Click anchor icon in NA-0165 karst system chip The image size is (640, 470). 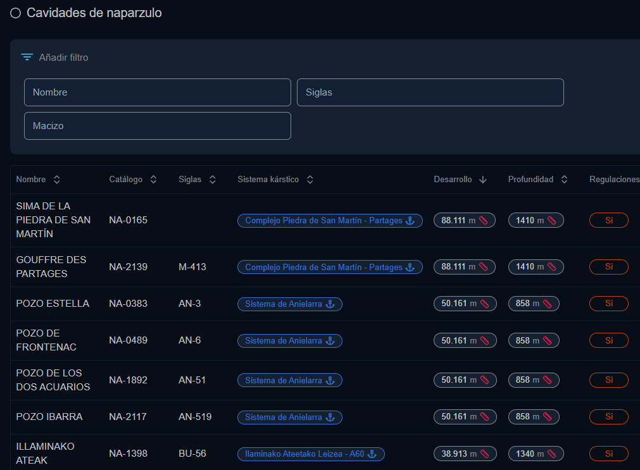pyautogui.click(x=410, y=221)
